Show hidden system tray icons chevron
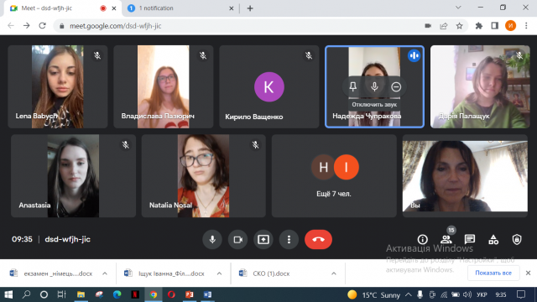This screenshot has height=302, width=537. coord(409,294)
